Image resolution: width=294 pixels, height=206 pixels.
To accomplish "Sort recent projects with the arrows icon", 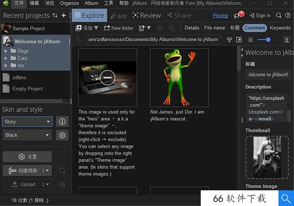I will [55, 15].
